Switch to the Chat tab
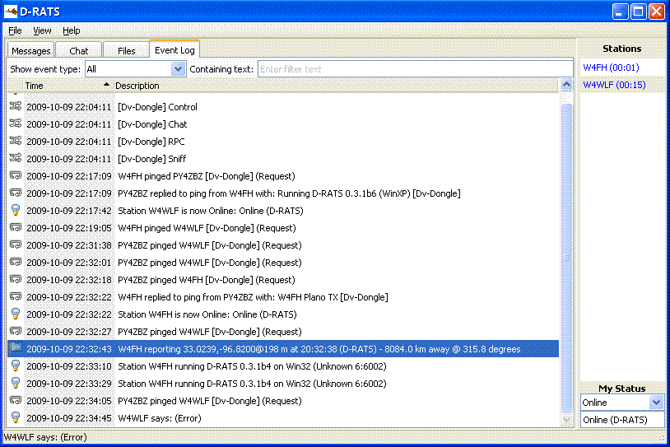The height and width of the screenshot is (447, 670). 79,51
